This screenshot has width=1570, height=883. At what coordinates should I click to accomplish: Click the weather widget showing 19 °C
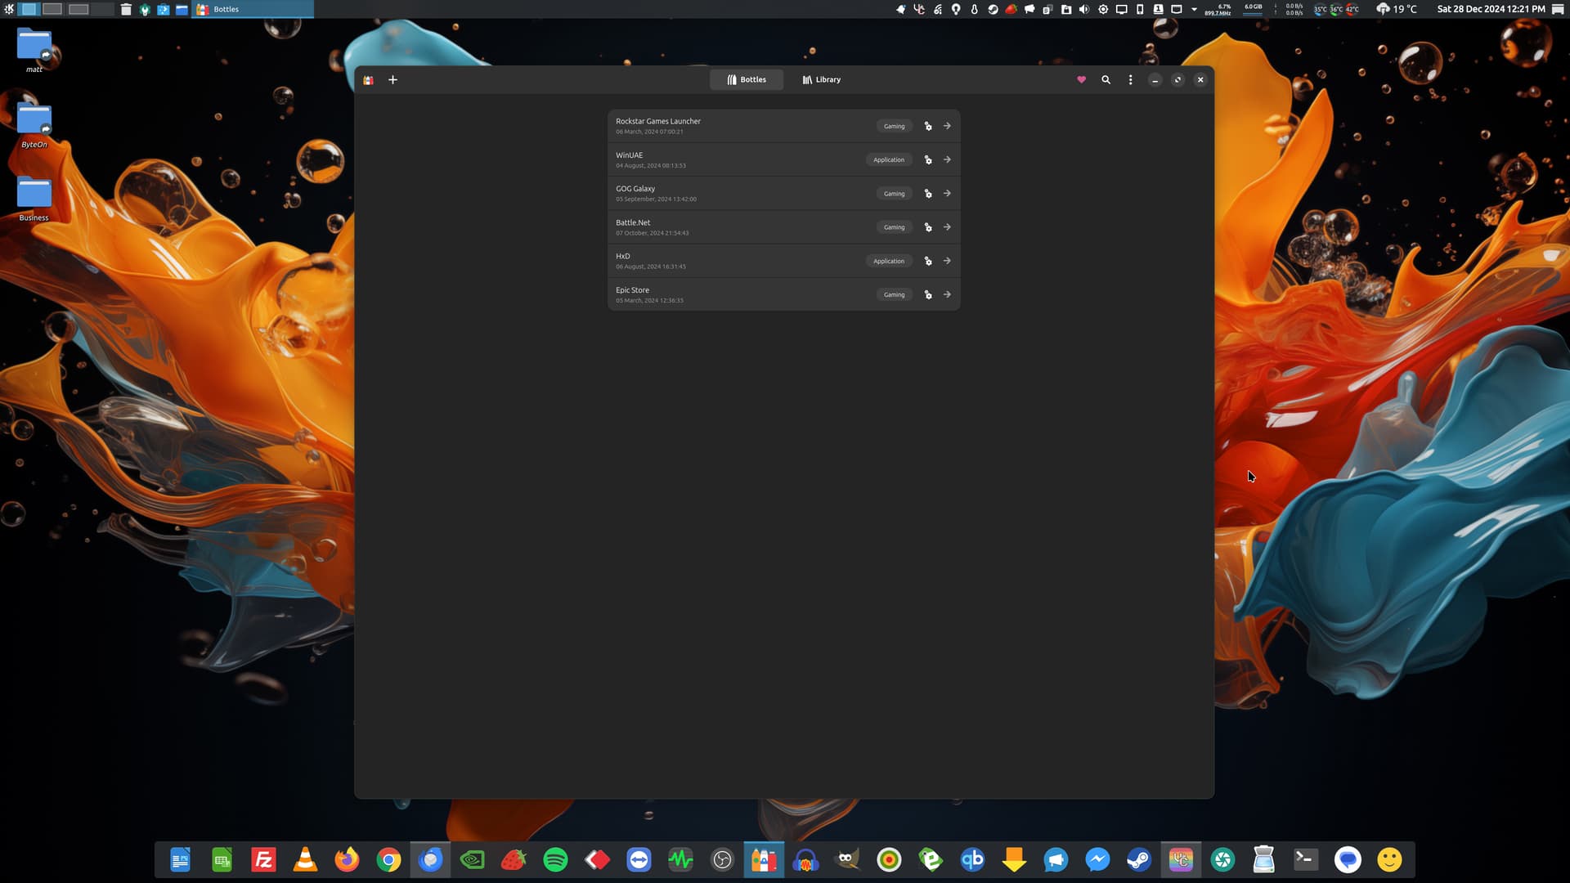point(1397,9)
